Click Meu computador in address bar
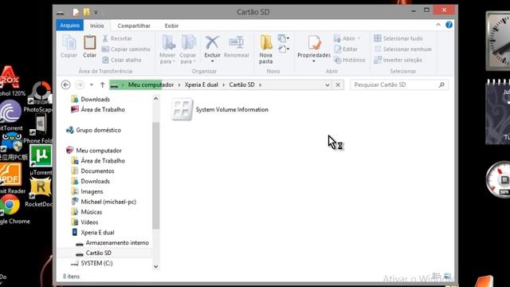The width and height of the screenshot is (510, 287). pos(151,85)
